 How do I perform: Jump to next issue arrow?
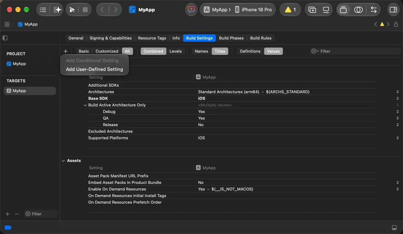[388, 24]
